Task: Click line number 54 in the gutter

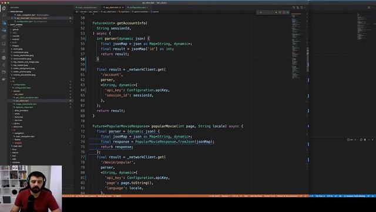Action: 82,39
